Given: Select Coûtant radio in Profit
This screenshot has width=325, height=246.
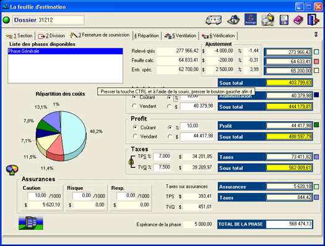Looking at the screenshot, I should [135, 127].
